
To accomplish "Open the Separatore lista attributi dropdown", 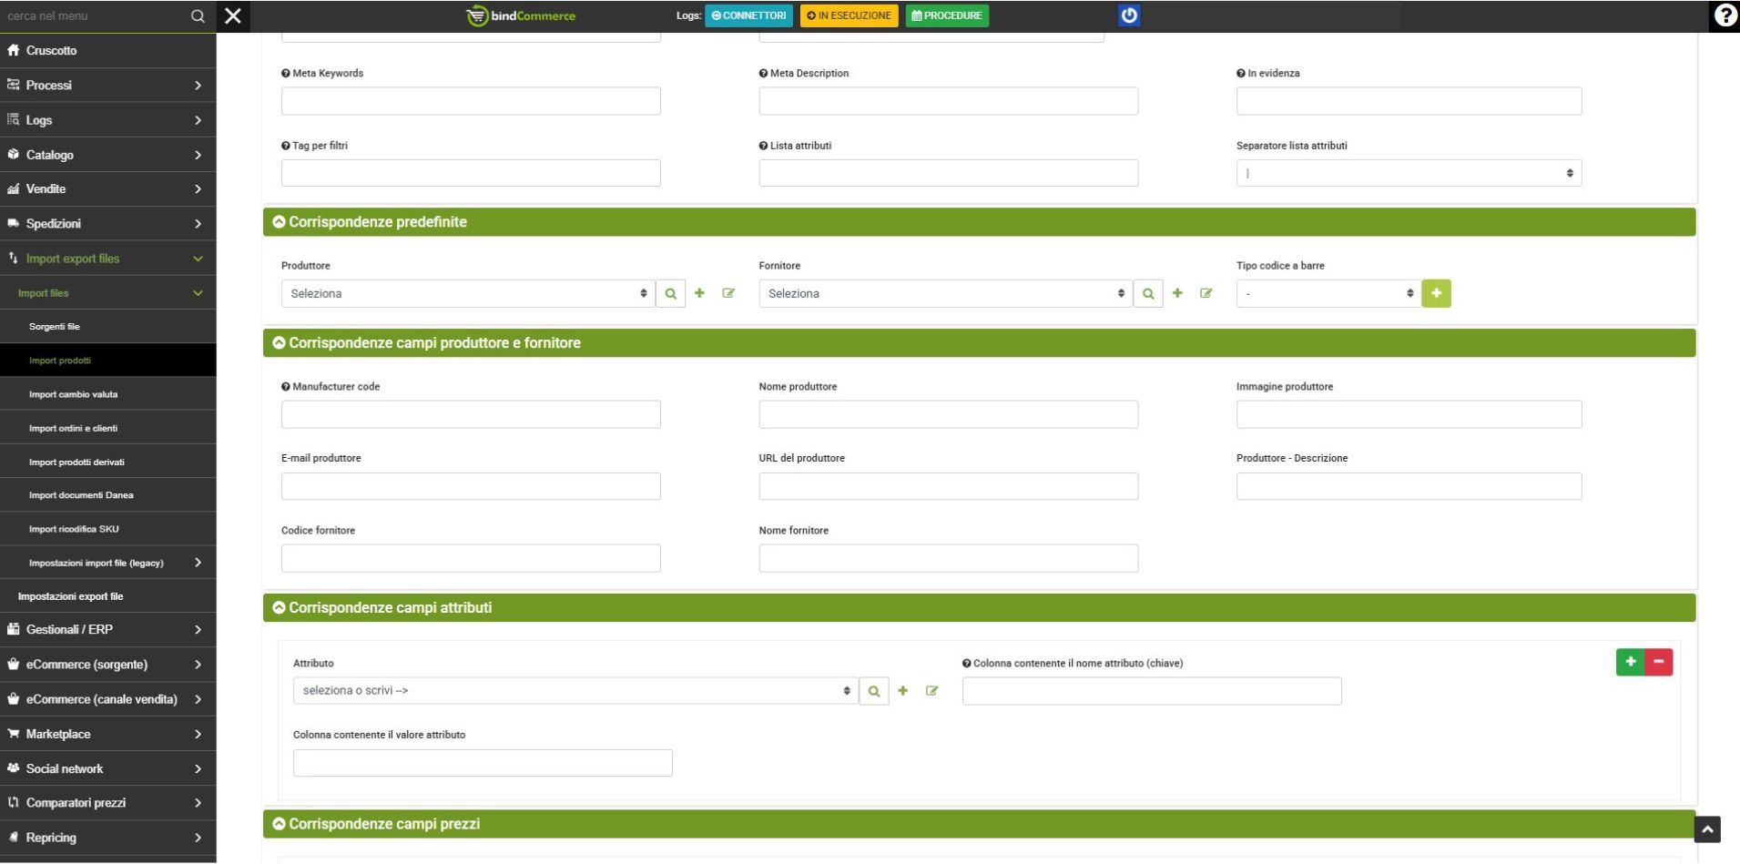I will 1409,173.
